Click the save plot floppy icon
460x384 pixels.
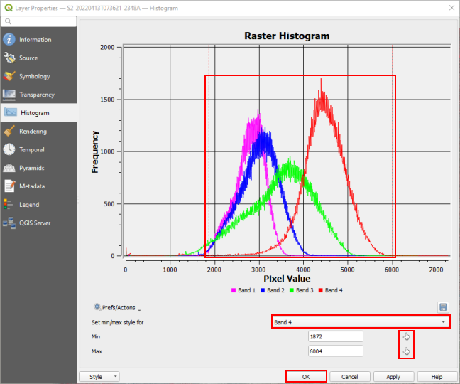(443, 307)
